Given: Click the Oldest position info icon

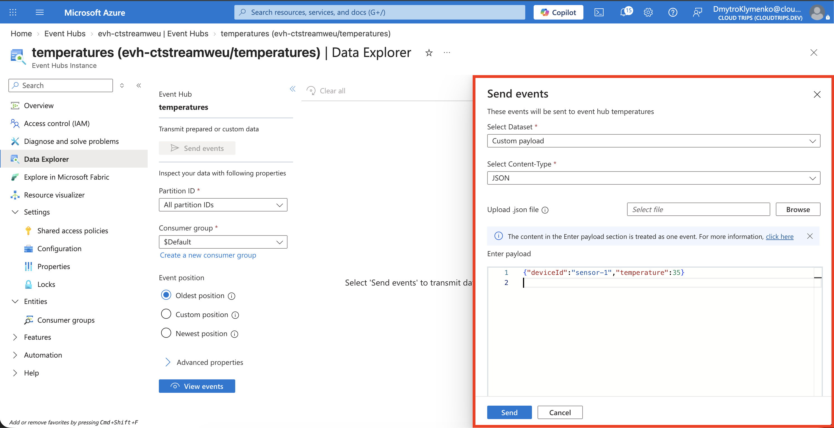Looking at the screenshot, I should [232, 296].
